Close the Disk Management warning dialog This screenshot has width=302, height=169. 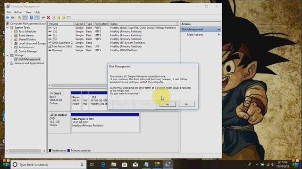194,66
